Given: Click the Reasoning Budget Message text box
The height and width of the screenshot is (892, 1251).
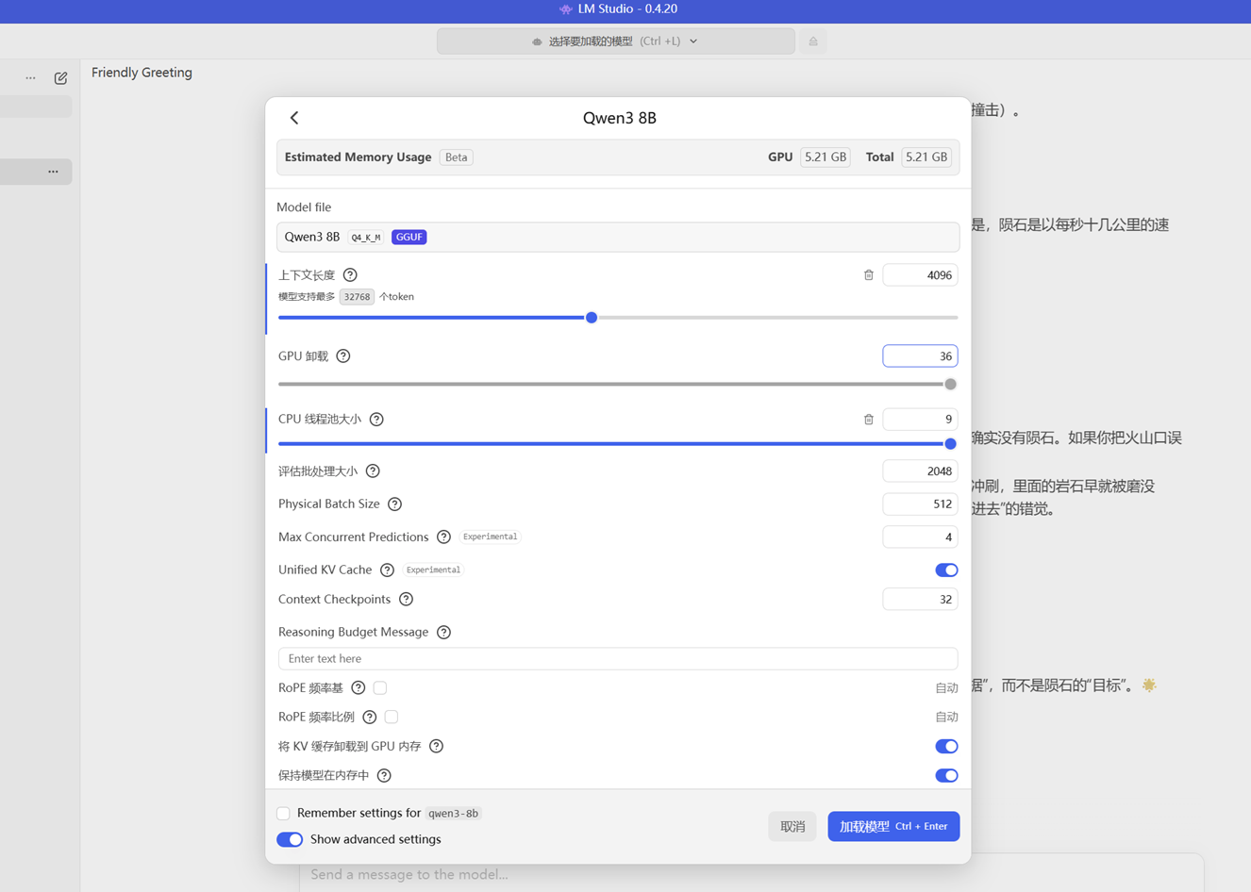Looking at the screenshot, I should (618, 659).
